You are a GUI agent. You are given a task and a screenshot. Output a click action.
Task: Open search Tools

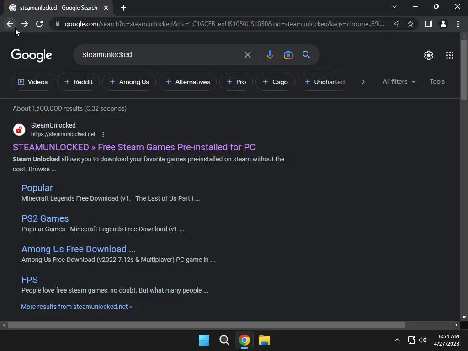[437, 81]
